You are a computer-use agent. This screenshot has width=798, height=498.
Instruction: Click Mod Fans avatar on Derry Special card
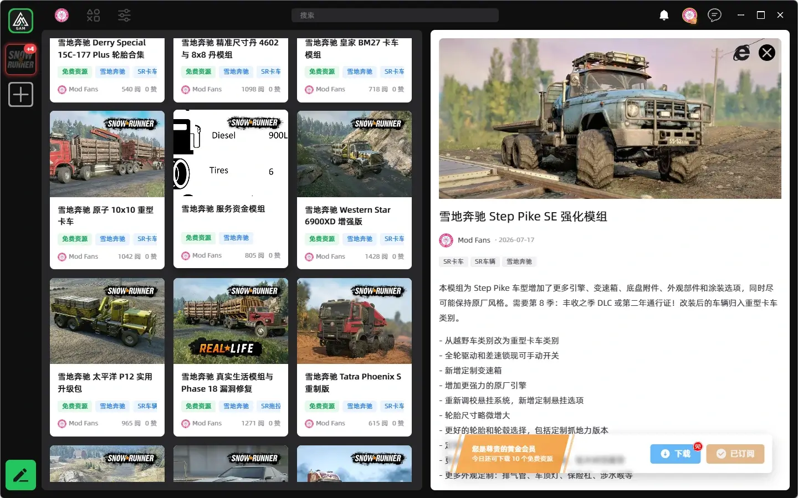(x=62, y=90)
